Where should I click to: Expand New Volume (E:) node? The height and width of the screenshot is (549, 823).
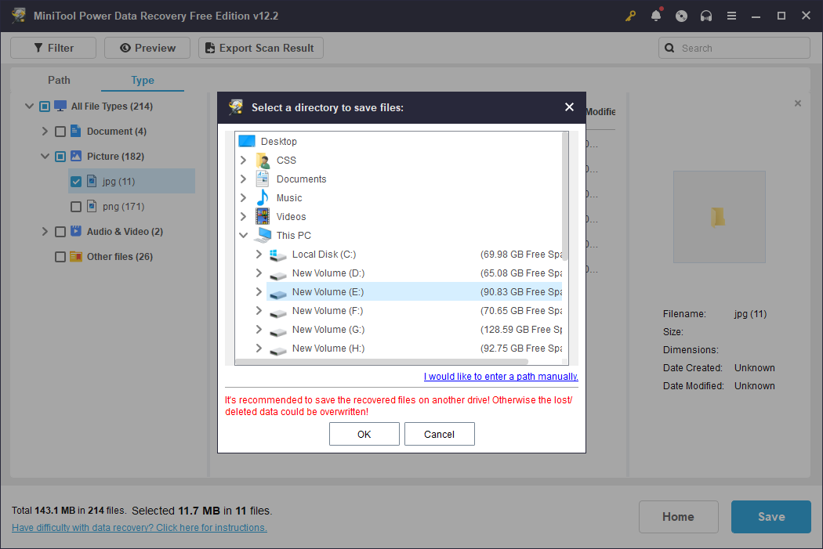point(259,292)
